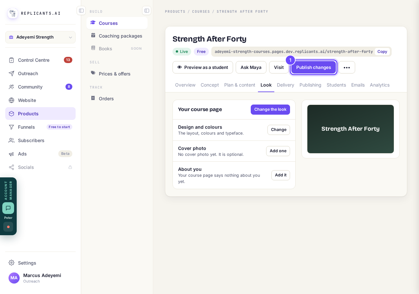Click the Control Centre clipboard icon
The image size is (419, 294).
point(11,60)
